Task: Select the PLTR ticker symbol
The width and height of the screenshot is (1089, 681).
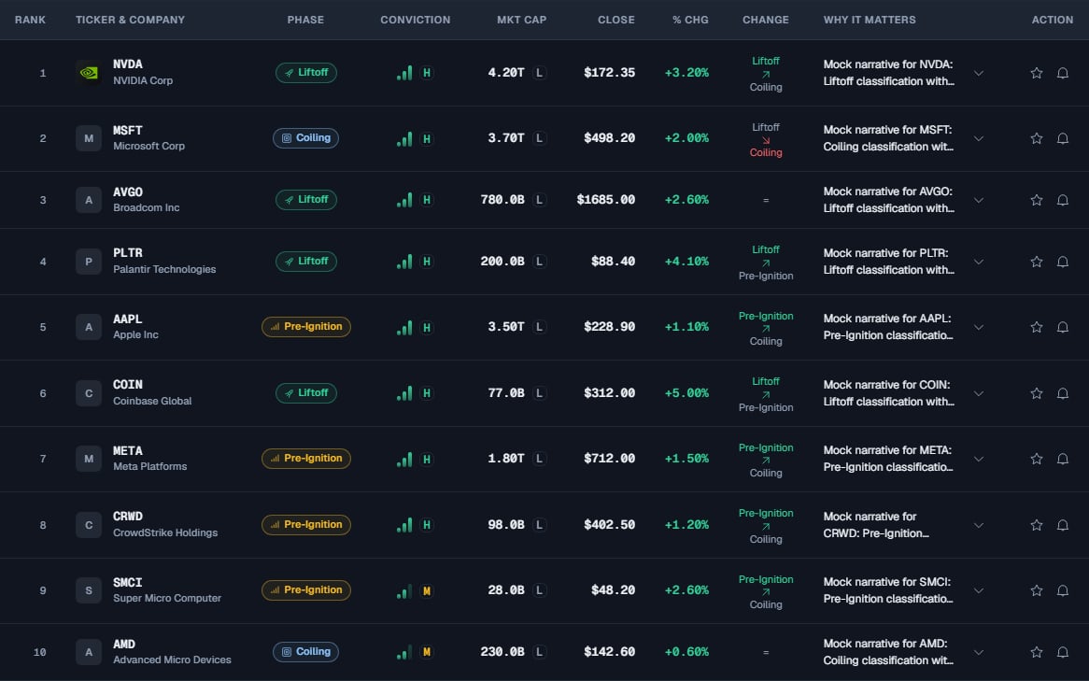Action: (128, 253)
